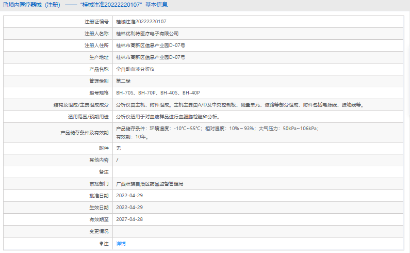410x253 pixels.
Task: Click the 产品储存条件及有效期 label
Action: click(85, 133)
